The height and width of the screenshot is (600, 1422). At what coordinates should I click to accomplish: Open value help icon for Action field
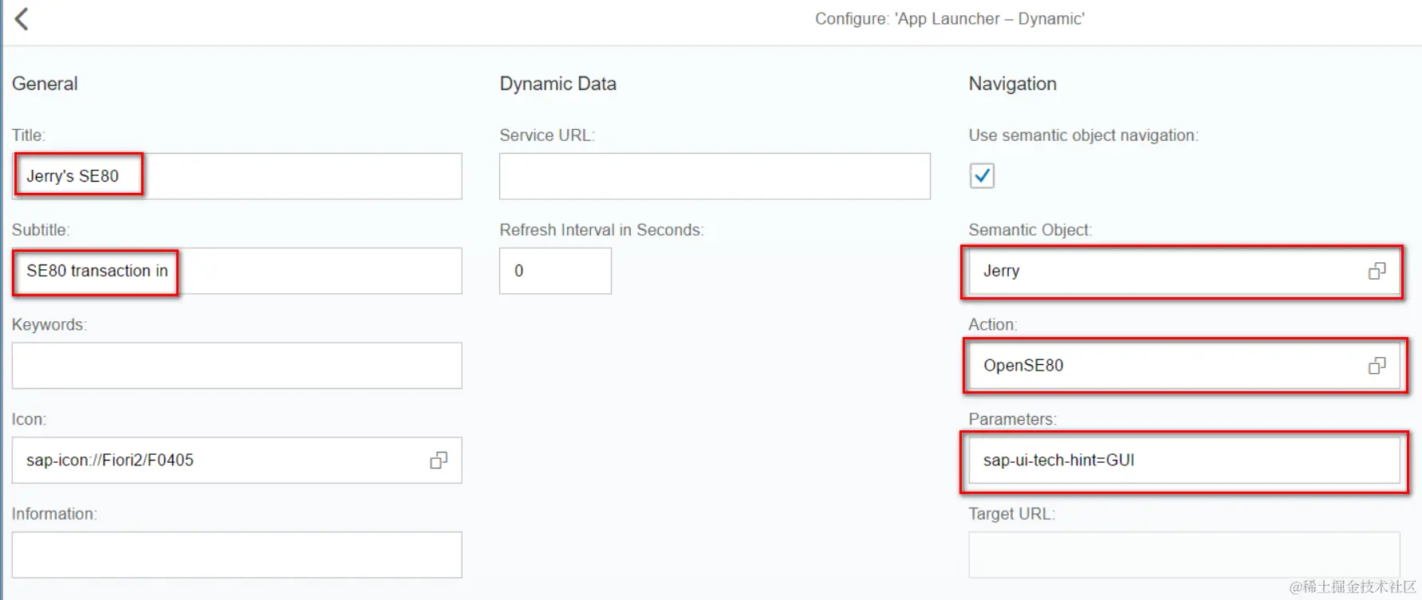[1377, 366]
